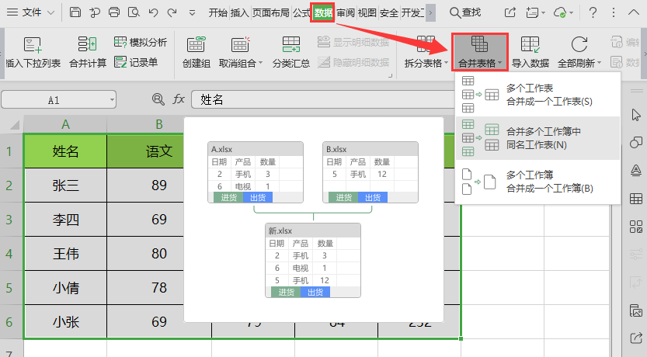Click the 合并计算 consolidate icon
The width and height of the screenshot is (647, 357).
click(x=88, y=45)
